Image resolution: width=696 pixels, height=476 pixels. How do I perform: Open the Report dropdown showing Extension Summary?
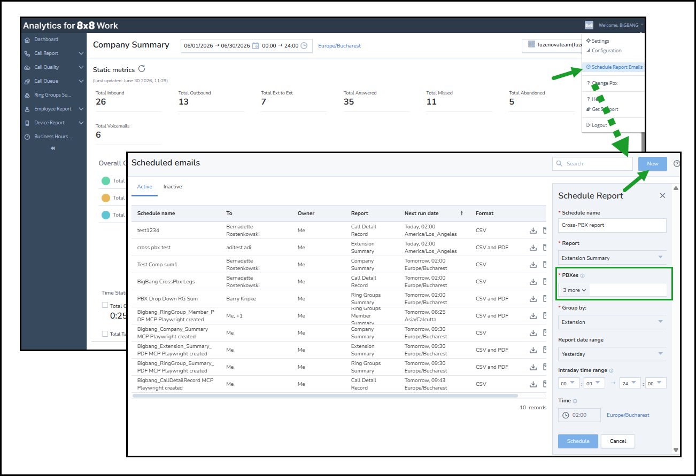coord(612,258)
